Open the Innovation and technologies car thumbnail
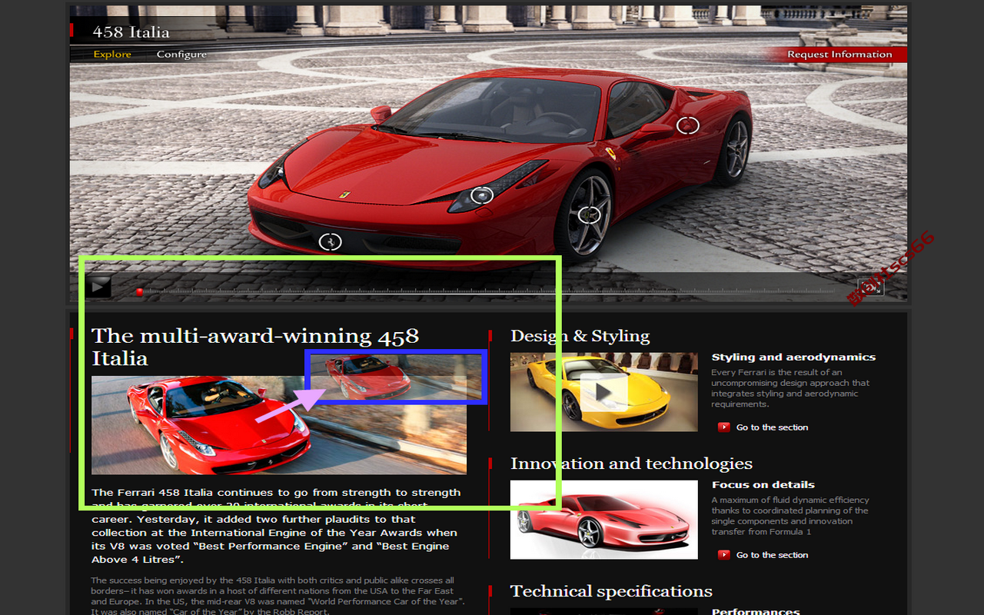Viewport: 984px width, 615px height. [603, 520]
